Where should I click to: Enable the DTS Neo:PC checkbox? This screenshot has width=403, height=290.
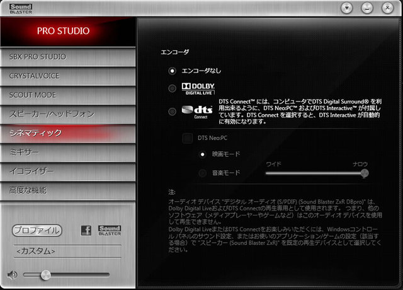[188, 138]
